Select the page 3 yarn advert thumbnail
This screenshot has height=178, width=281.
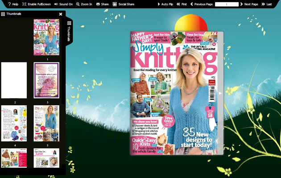(46, 80)
